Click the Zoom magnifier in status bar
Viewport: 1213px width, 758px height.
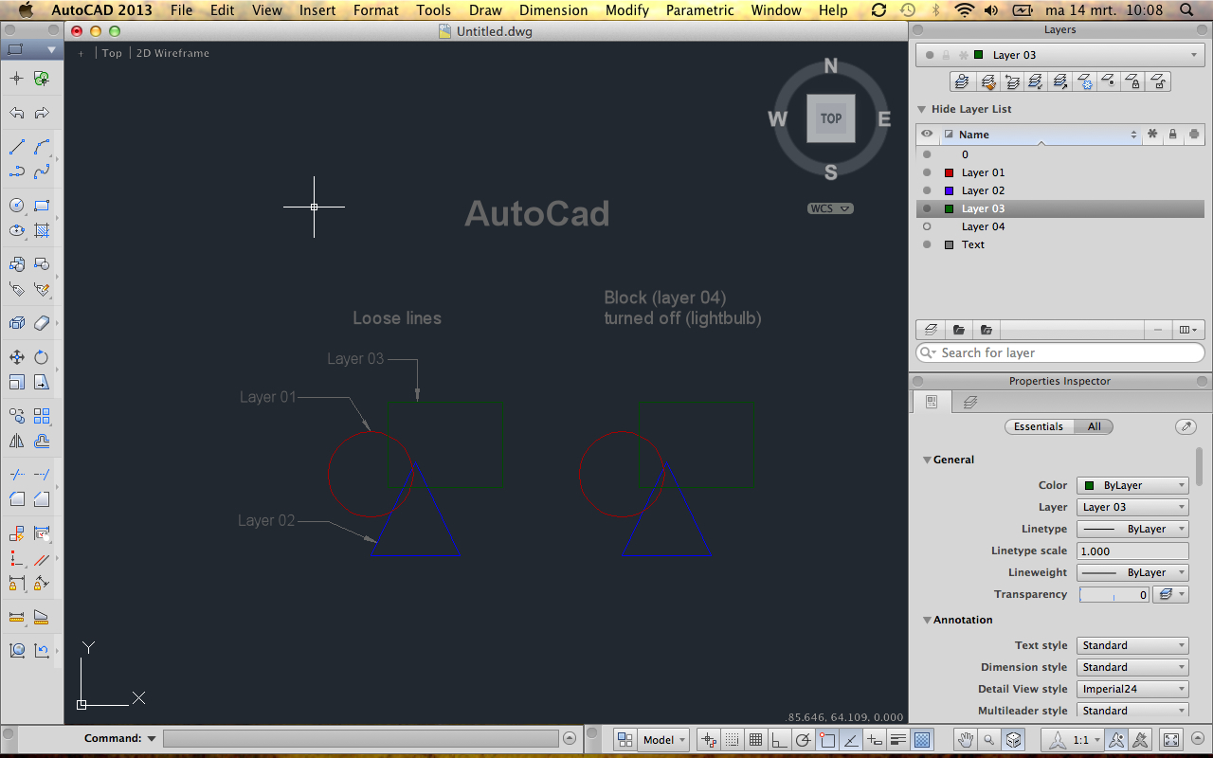(x=988, y=739)
